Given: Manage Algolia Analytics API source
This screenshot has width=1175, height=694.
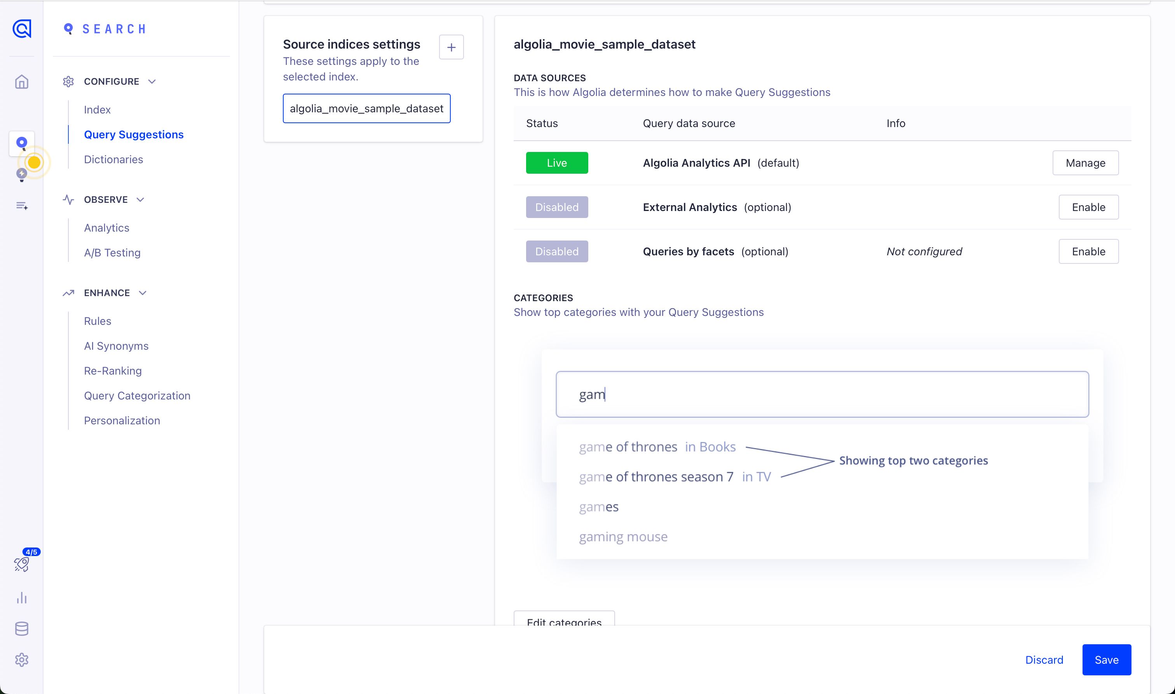Looking at the screenshot, I should [x=1085, y=163].
